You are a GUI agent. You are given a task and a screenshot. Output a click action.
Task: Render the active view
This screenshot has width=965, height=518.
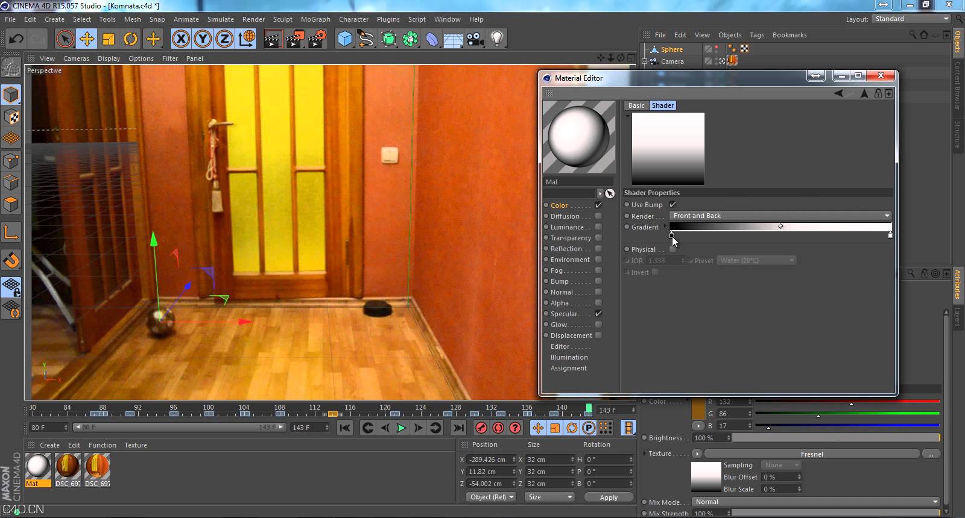[x=273, y=40]
